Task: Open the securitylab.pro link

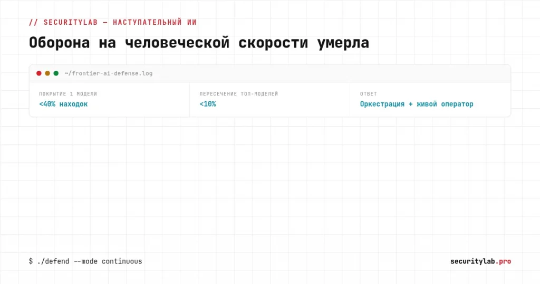Action: click(x=481, y=261)
